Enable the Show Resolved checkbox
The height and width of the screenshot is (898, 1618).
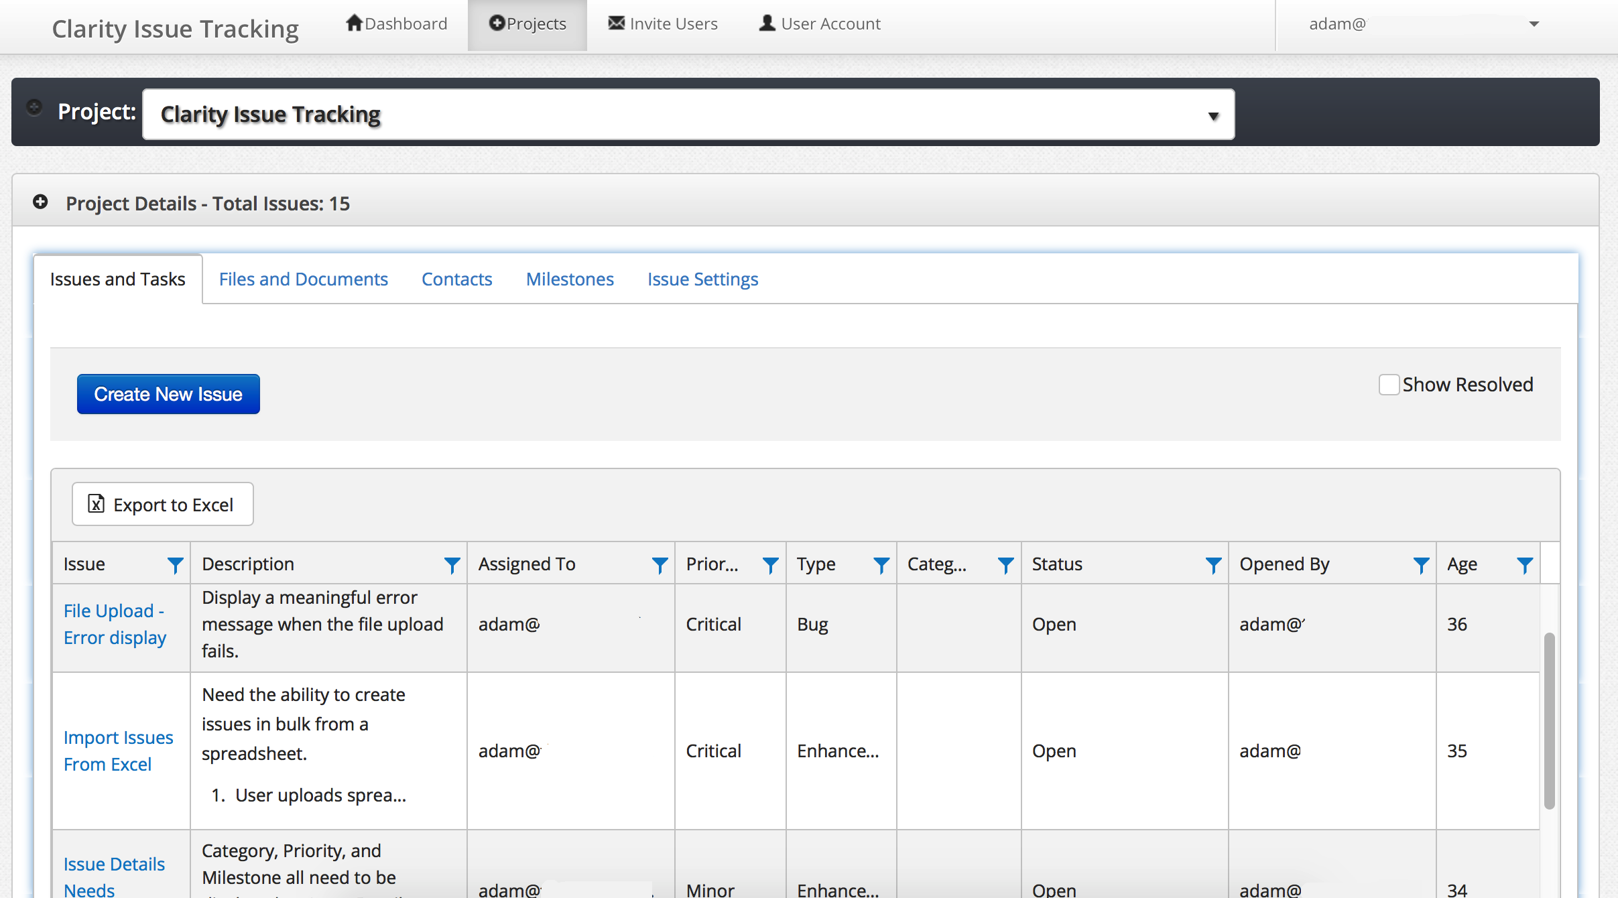[x=1389, y=384]
